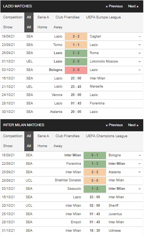Select UEFA Europa League competition filter
Viewport: 144px width, 235px height.
tap(103, 17)
